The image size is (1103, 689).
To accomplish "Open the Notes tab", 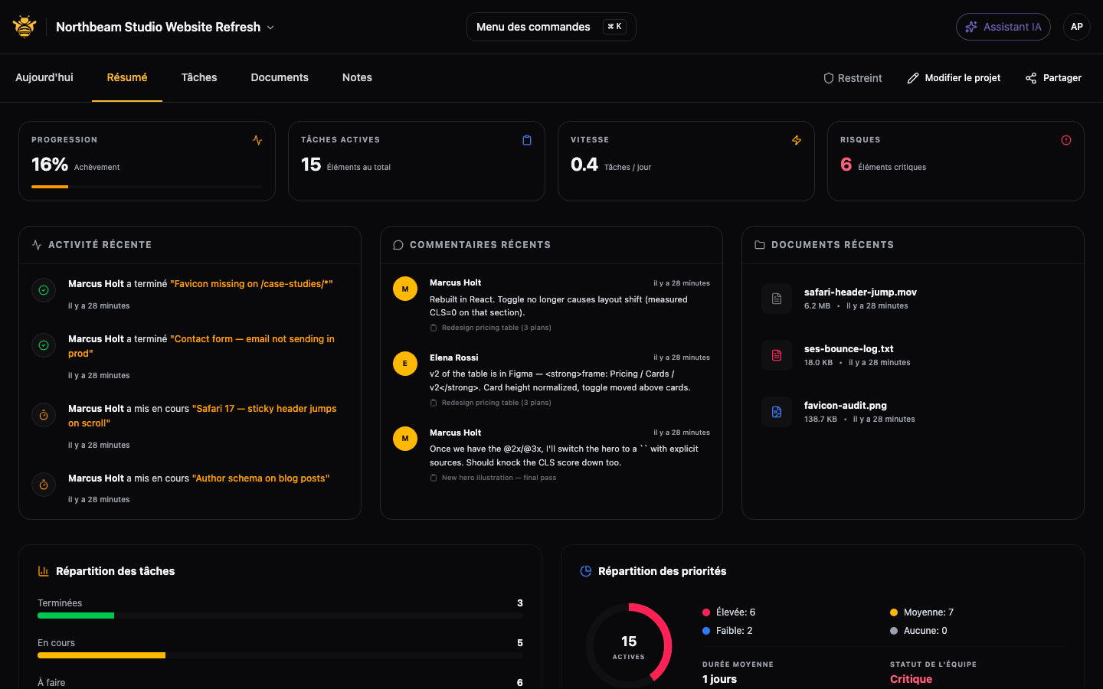I will (x=357, y=77).
